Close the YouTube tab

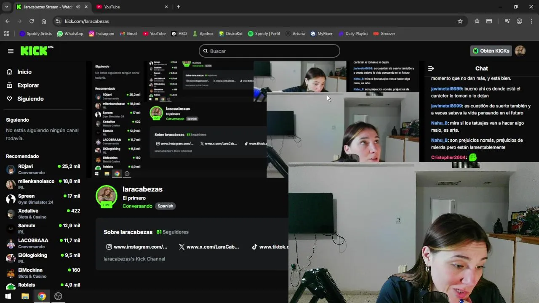tap(166, 7)
